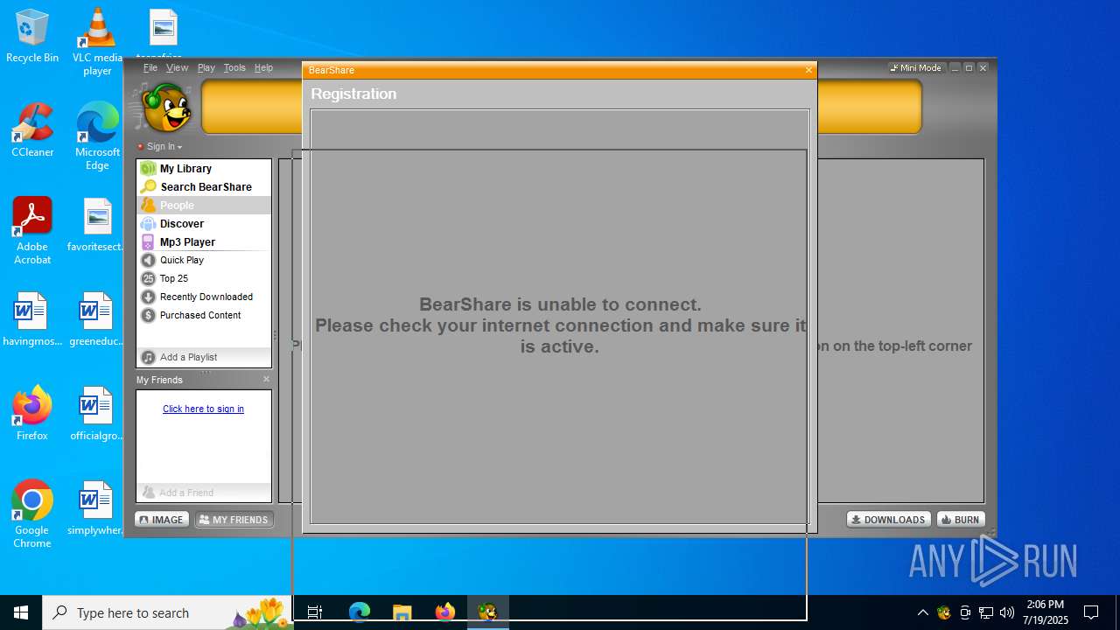Open Google Chrome desktop shortcut
1120x630 pixels.
click(32, 514)
